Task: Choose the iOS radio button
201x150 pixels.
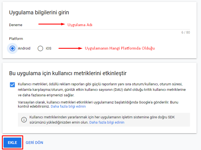Action: (x=41, y=48)
